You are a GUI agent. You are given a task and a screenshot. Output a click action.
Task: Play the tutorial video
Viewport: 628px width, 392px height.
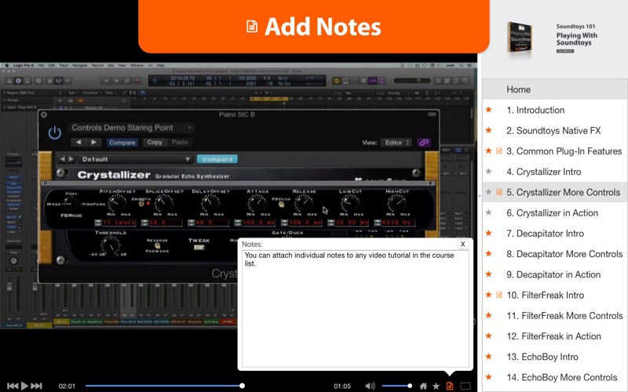[24, 386]
